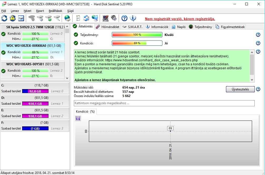
Task: Select SK hynix SH920 disk in list
Action: click(x=32, y=33)
